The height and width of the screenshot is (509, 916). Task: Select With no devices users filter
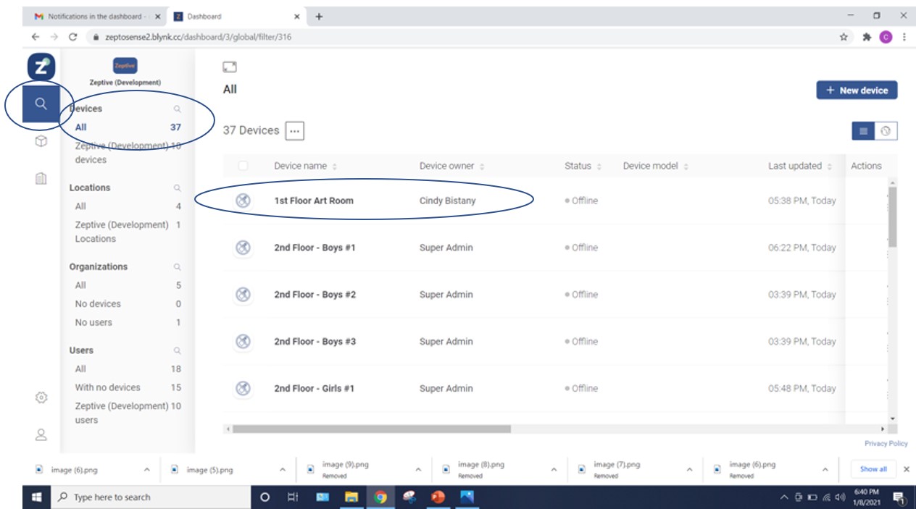pos(128,387)
